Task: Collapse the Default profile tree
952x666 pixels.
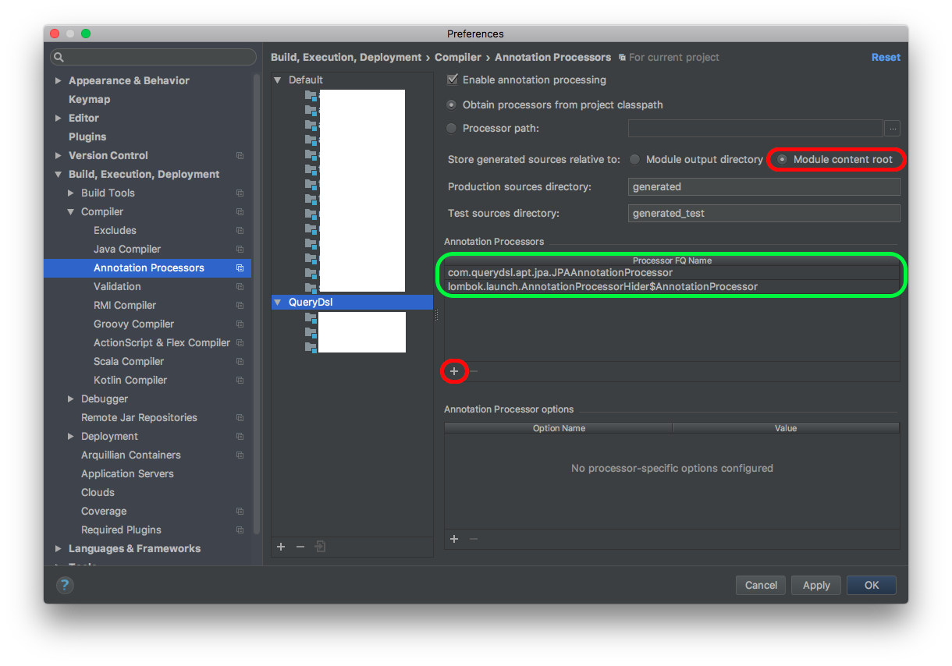Action: click(278, 80)
